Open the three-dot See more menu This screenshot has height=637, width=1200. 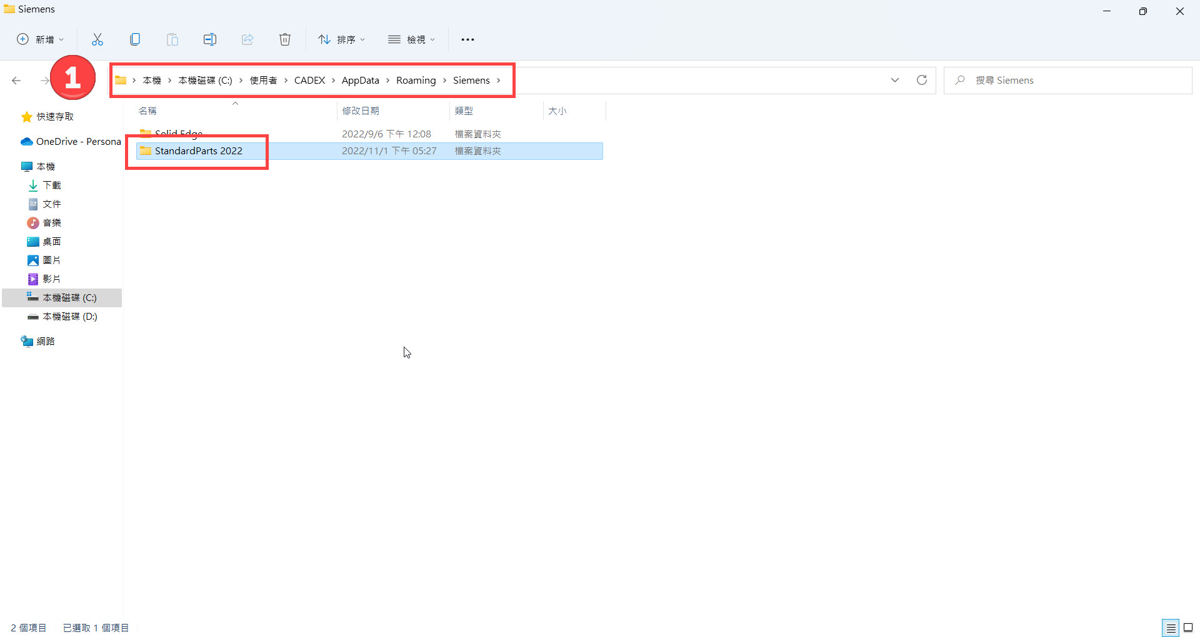coord(467,39)
